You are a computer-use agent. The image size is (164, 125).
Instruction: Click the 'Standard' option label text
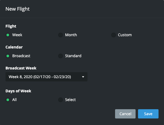73,56
